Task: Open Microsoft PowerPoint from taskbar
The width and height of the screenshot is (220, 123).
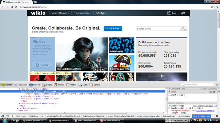Action: coord(111,120)
